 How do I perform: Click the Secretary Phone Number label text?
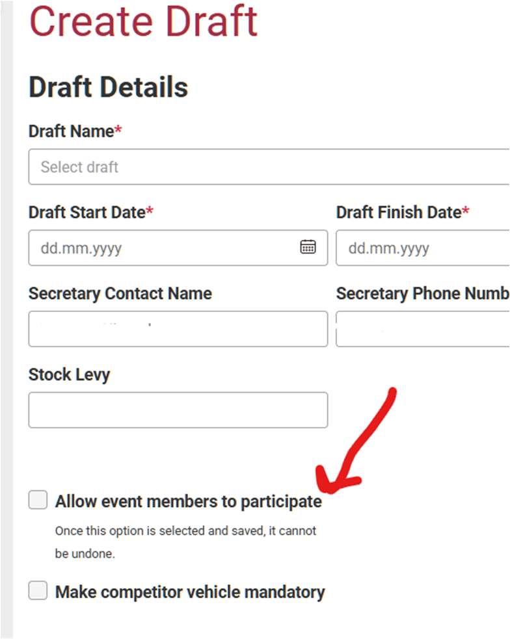click(422, 294)
